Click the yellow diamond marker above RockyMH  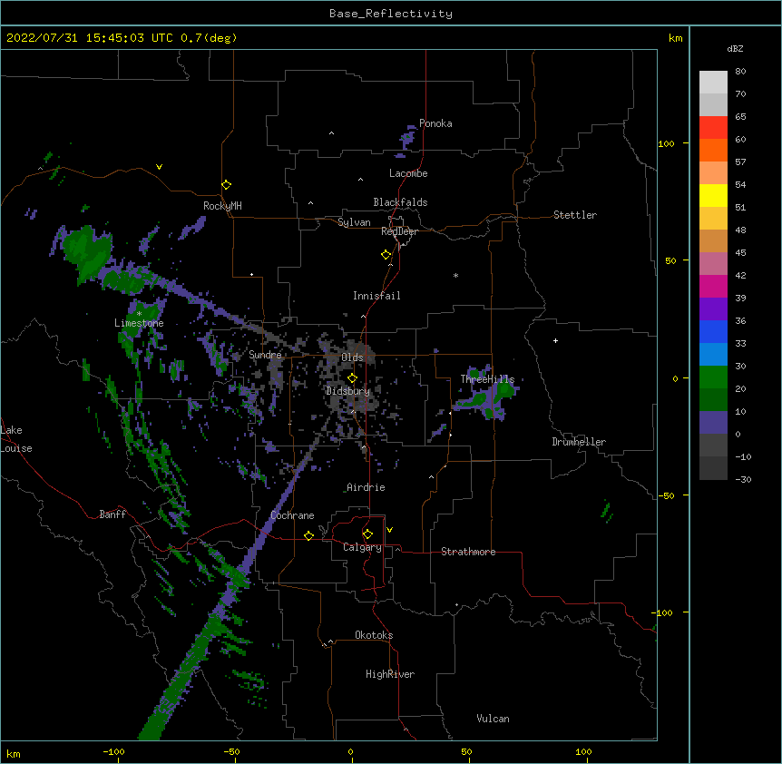point(227,185)
